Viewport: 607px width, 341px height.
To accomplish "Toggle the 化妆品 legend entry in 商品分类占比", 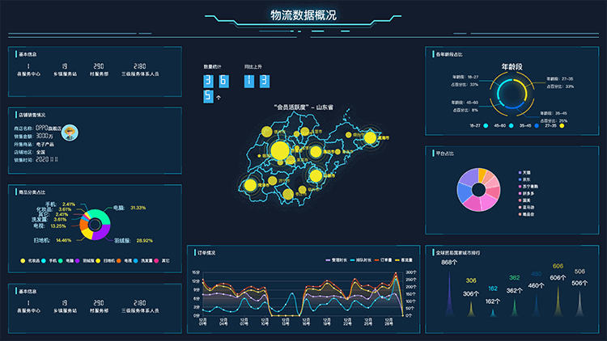I will click(30, 260).
